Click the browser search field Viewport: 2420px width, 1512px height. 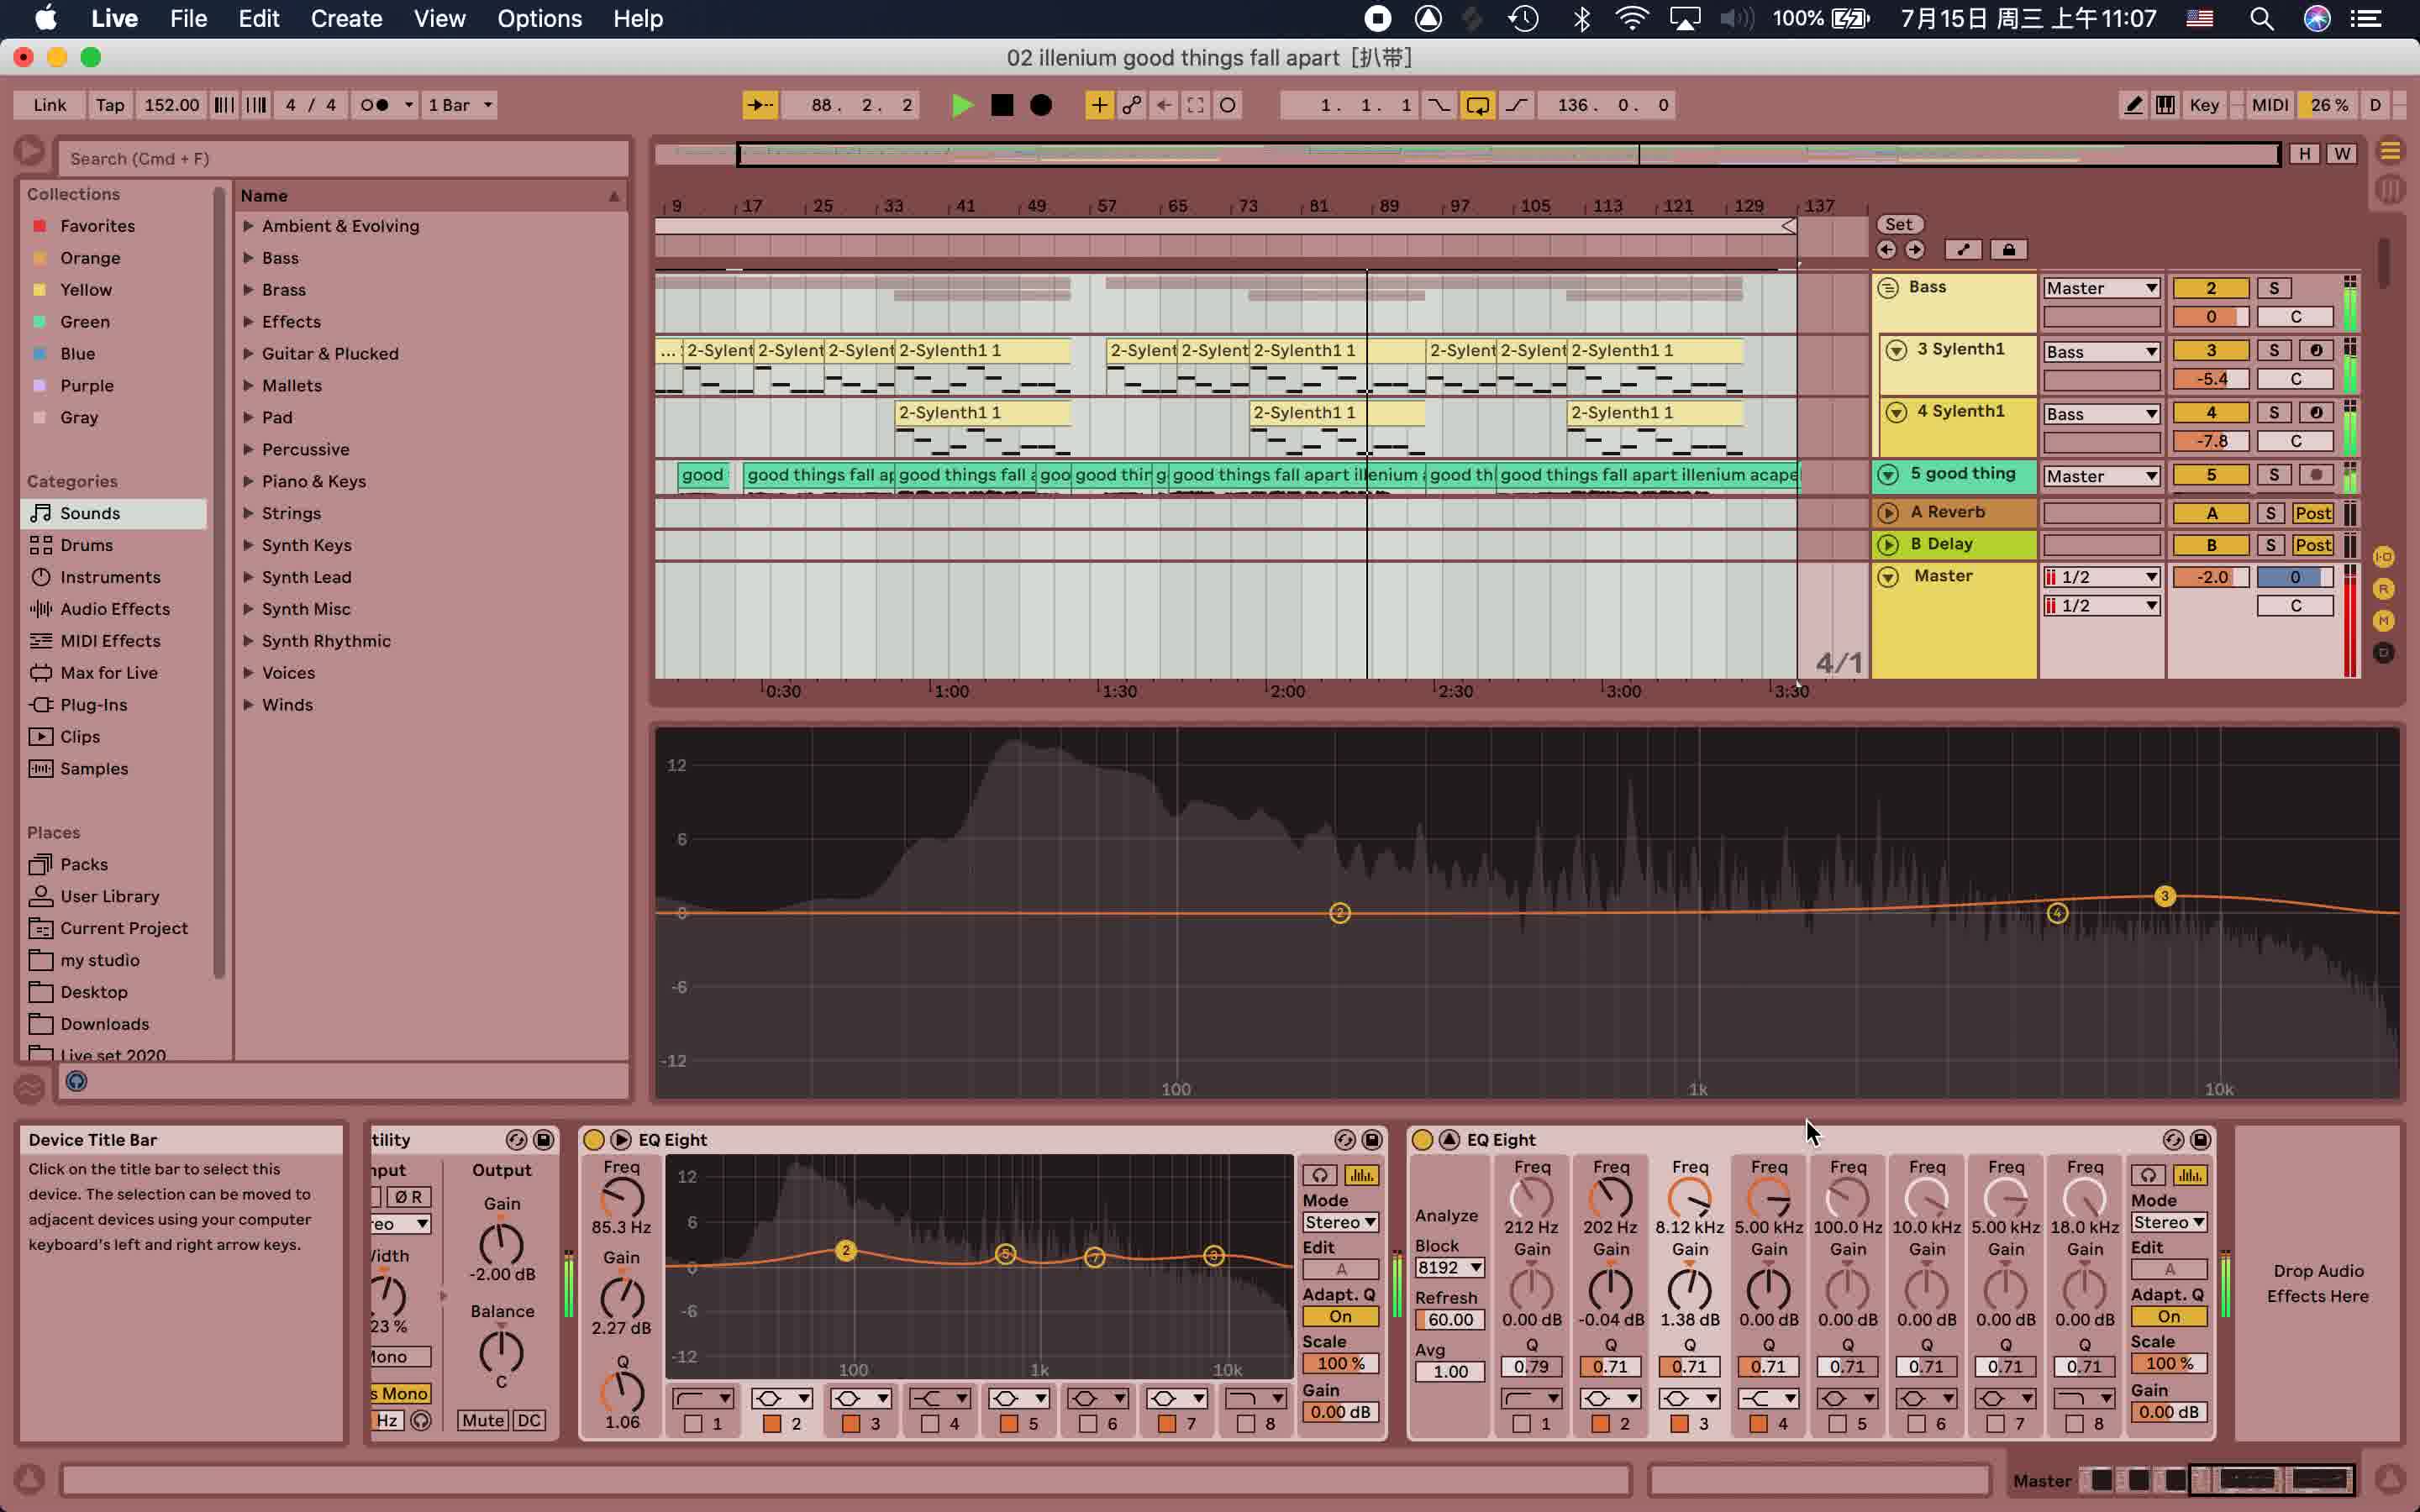(x=343, y=158)
